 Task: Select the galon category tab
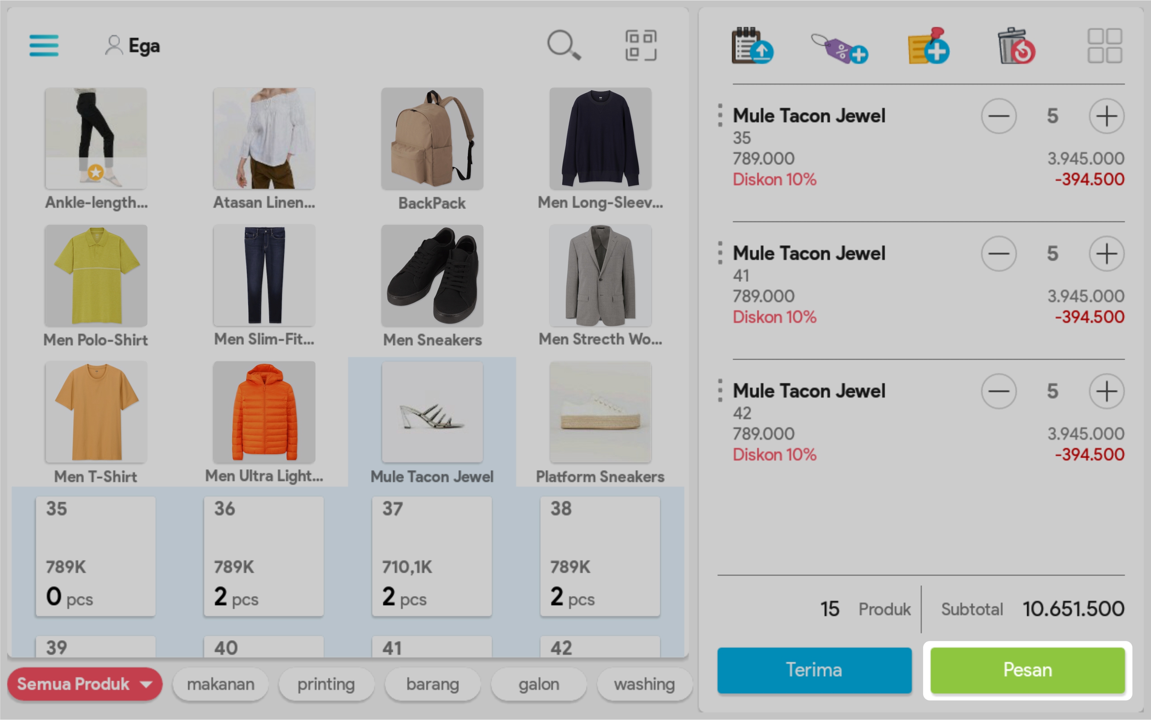[538, 684]
